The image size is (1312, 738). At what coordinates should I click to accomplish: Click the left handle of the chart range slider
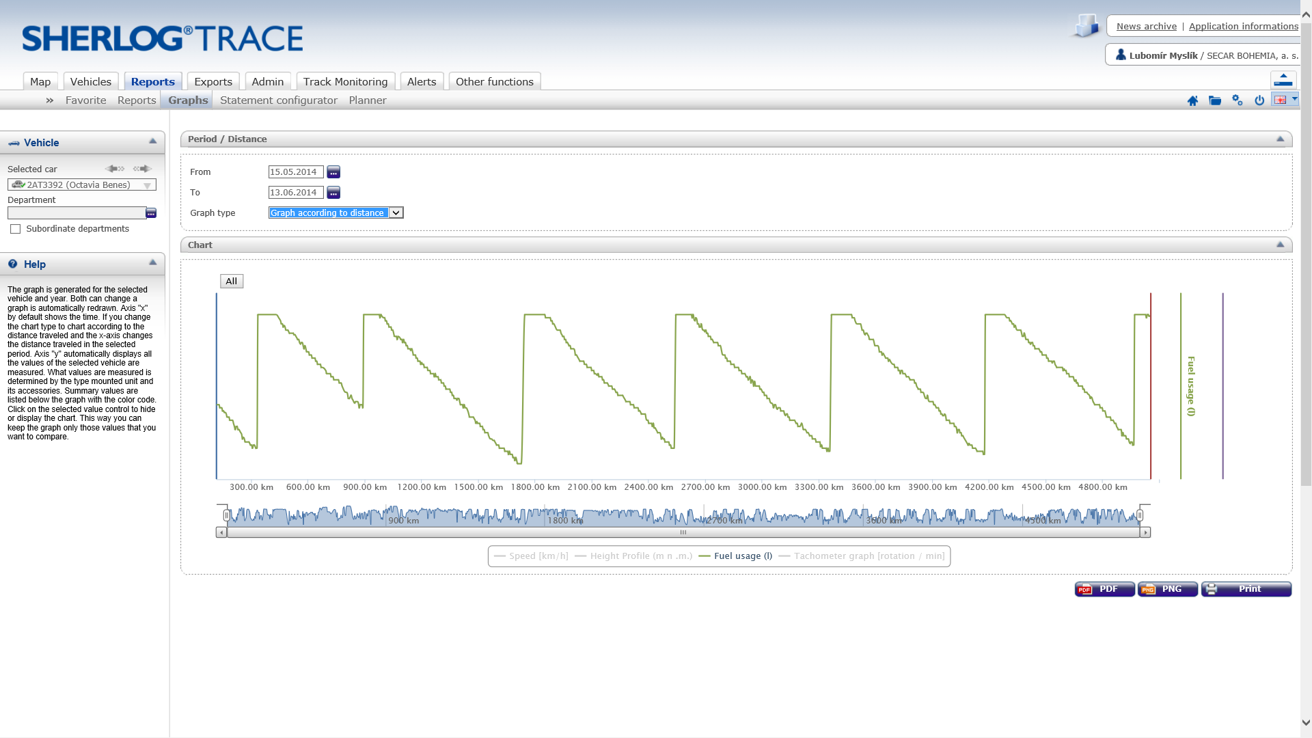[226, 515]
